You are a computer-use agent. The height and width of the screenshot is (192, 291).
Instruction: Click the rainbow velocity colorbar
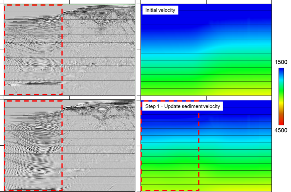[x=282, y=95]
